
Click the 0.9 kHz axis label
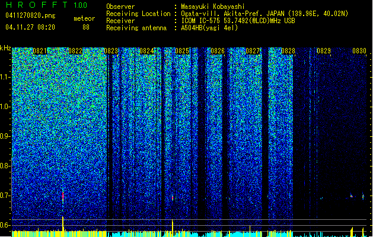(x=5, y=136)
